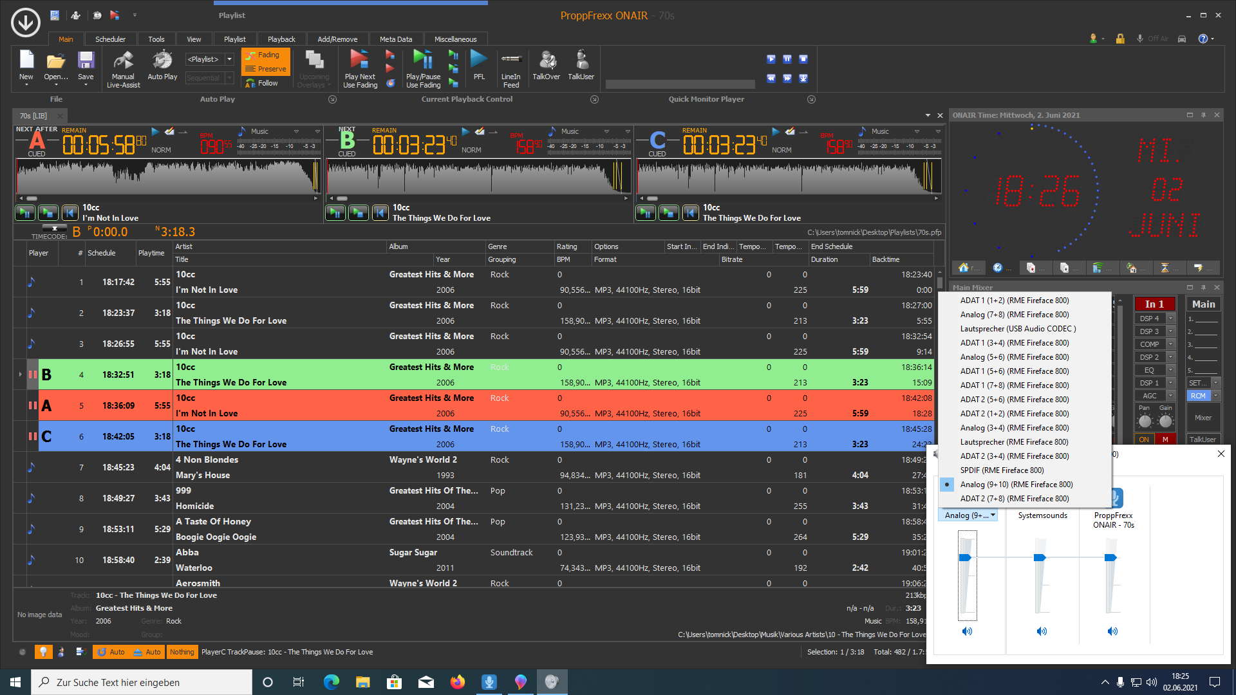Open the SET dropdown arrow in Main mixer
This screenshot has width=1236, height=695.
1215,383
